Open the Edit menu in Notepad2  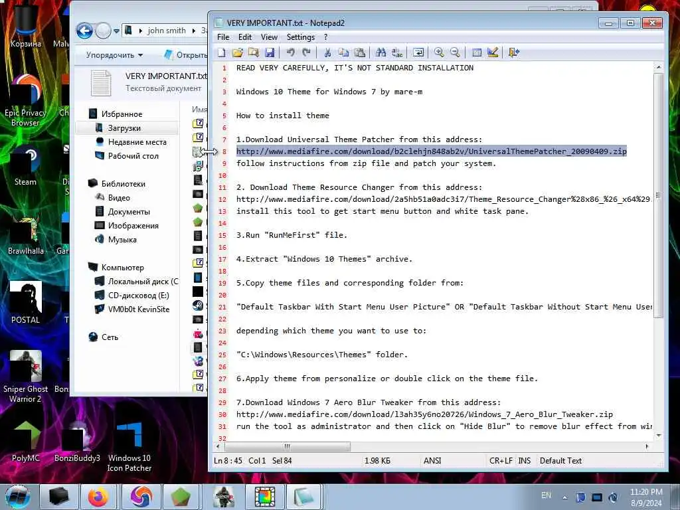coord(245,37)
